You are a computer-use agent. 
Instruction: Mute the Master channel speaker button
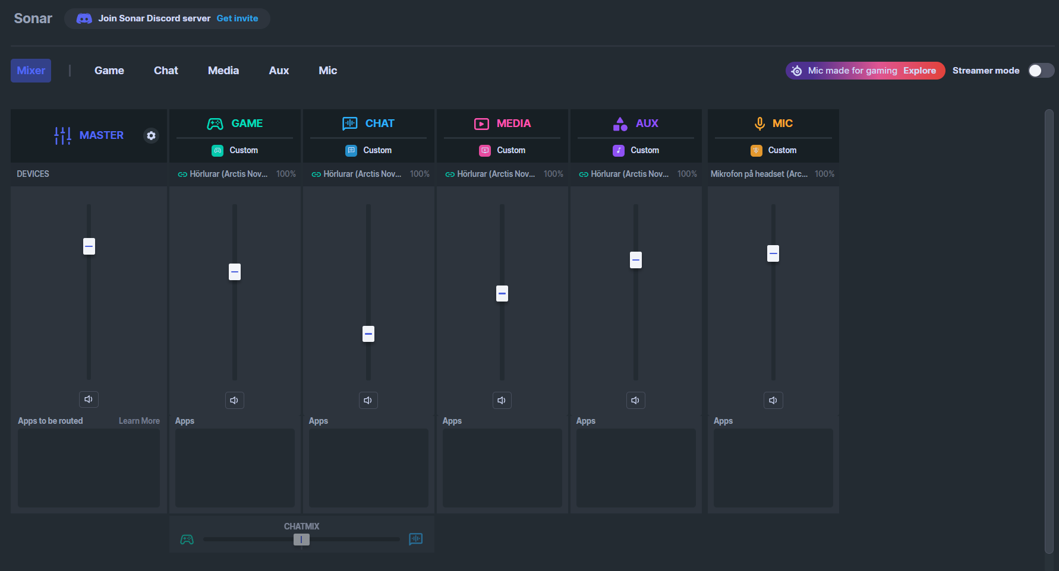pyautogui.click(x=89, y=399)
